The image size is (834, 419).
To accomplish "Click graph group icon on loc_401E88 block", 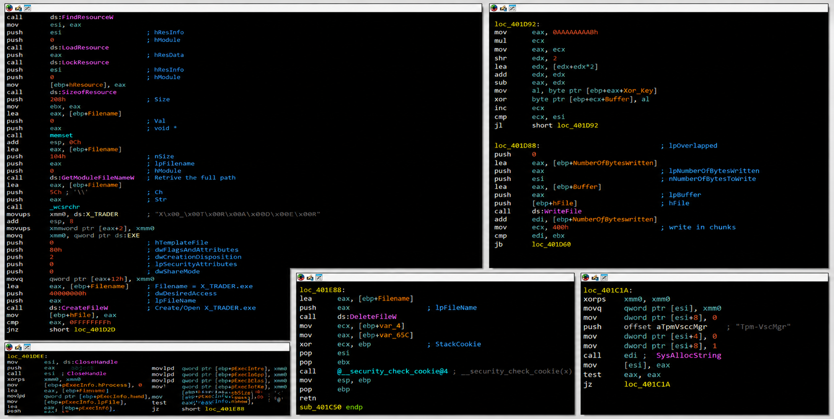I will [319, 277].
